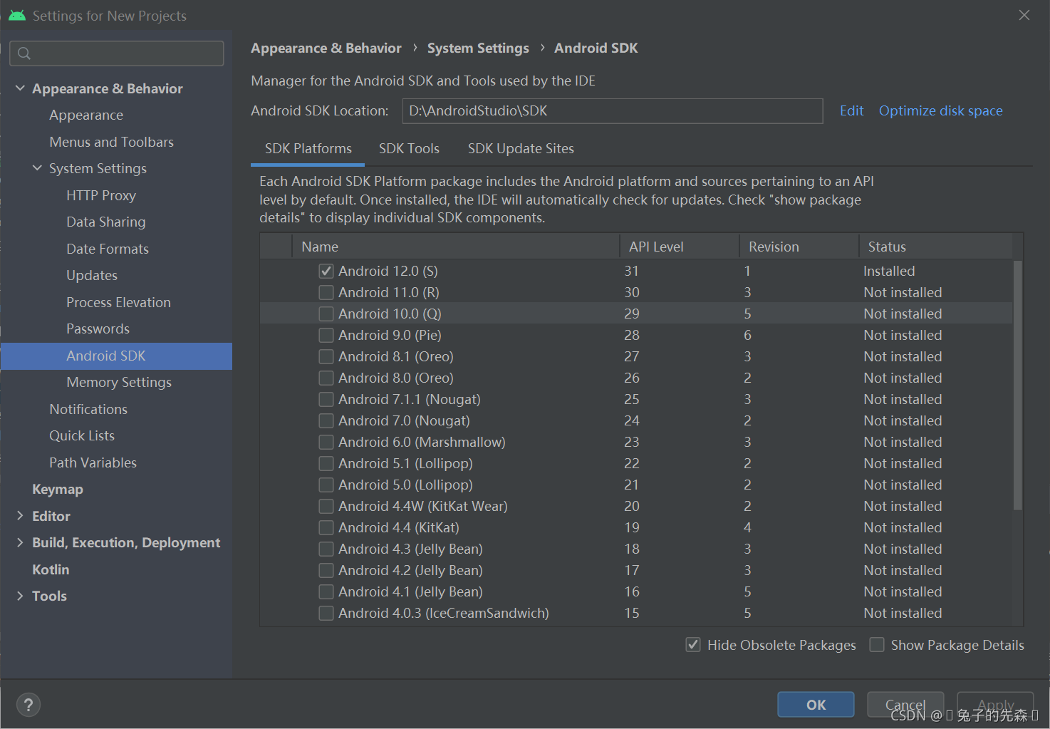This screenshot has width=1050, height=729.
Task: Click the SDK table vertical scrollbar
Action: [x=1018, y=385]
